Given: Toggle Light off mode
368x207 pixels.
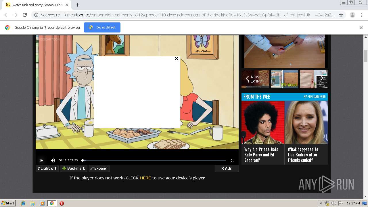Looking at the screenshot, I should coord(47,168).
